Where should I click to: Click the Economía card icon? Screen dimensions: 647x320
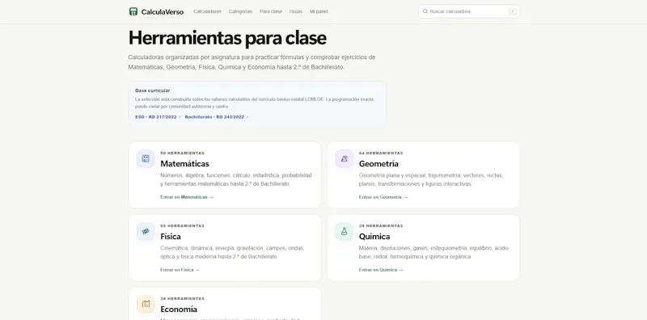tap(146, 304)
